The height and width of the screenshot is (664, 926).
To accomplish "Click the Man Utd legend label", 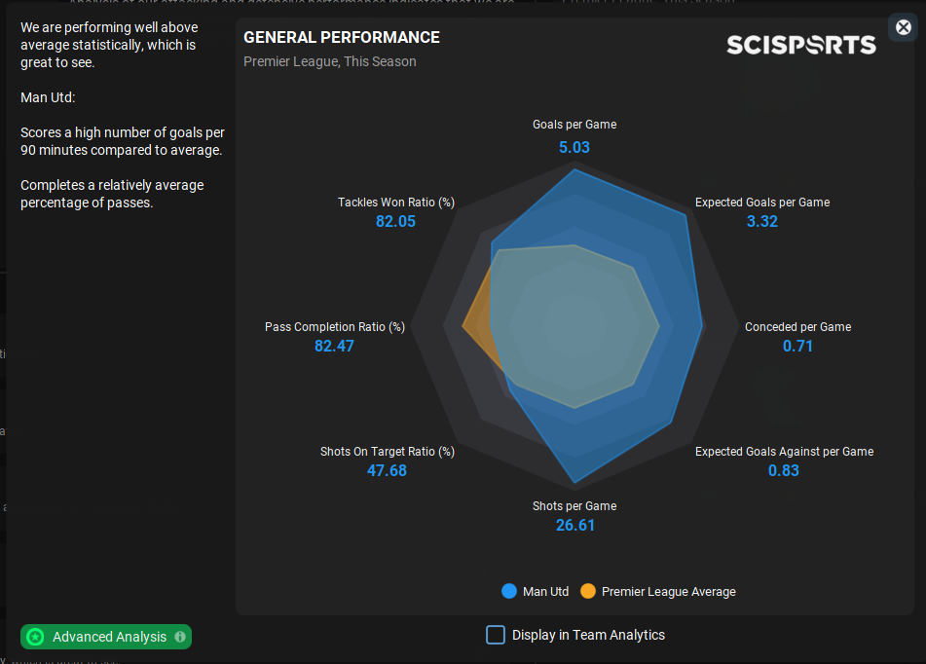I will [545, 591].
